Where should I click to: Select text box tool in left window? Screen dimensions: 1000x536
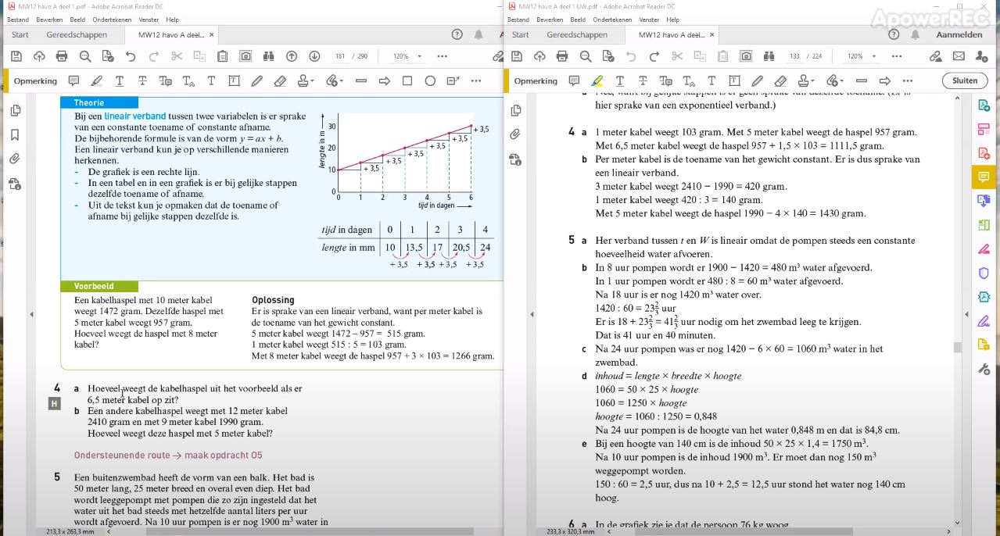tap(234, 80)
